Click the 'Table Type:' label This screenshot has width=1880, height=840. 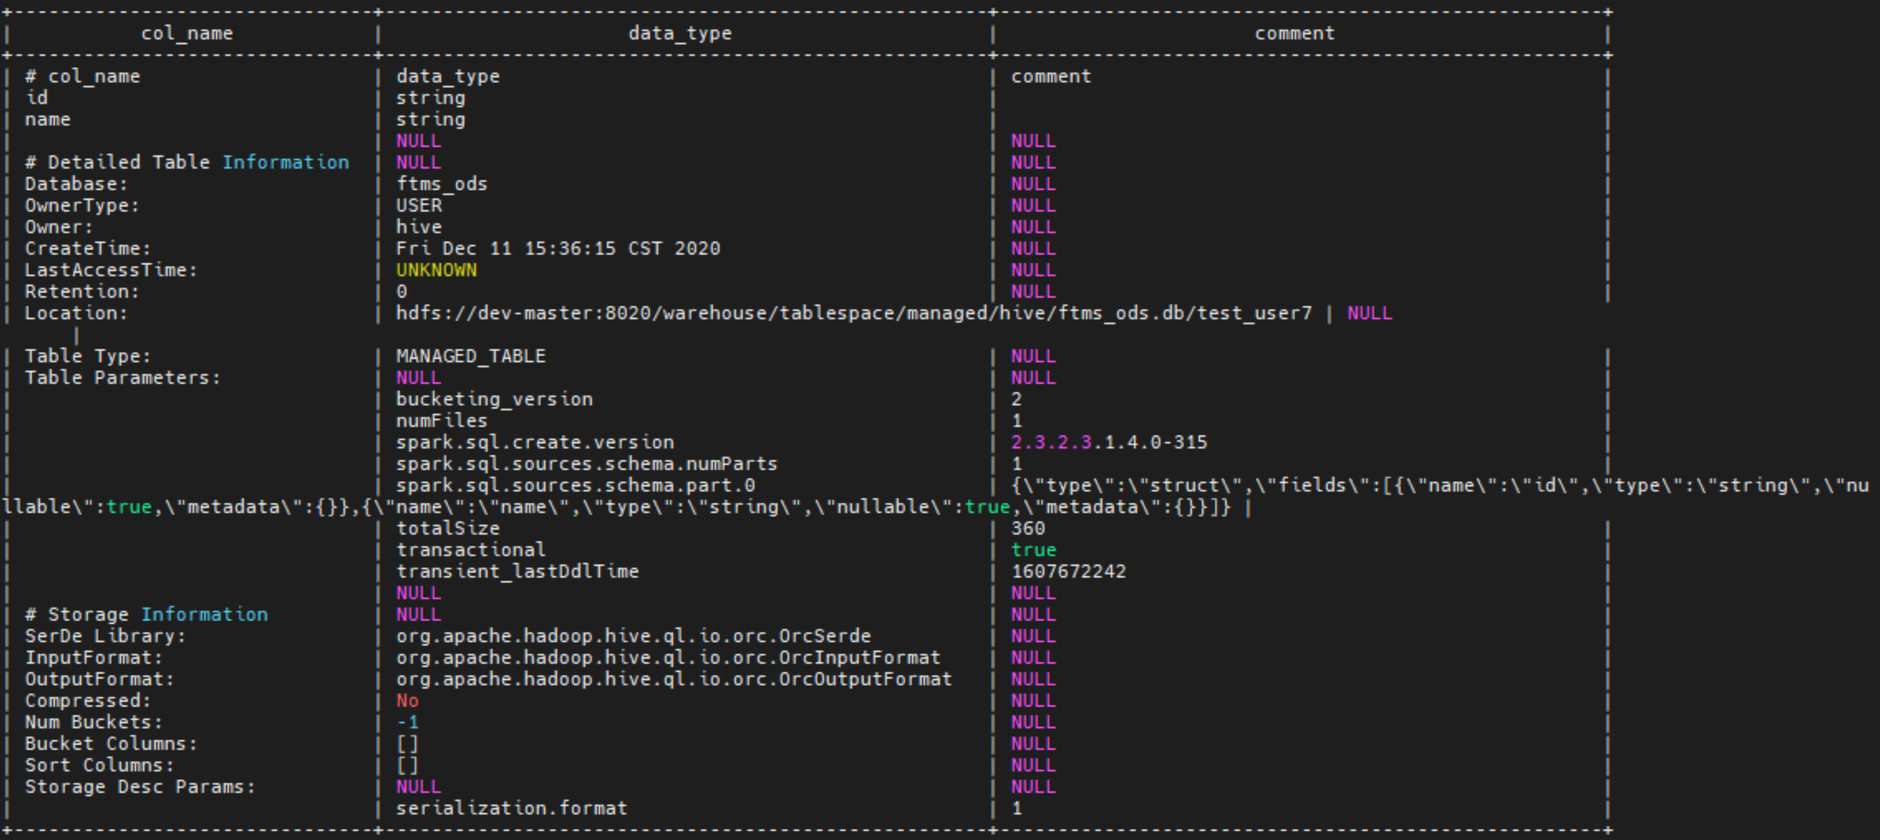tap(88, 356)
